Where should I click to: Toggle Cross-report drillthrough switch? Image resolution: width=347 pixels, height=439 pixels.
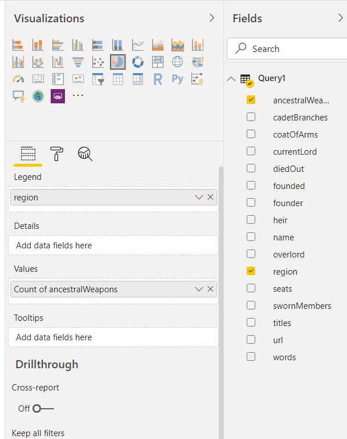coord(43,409)
